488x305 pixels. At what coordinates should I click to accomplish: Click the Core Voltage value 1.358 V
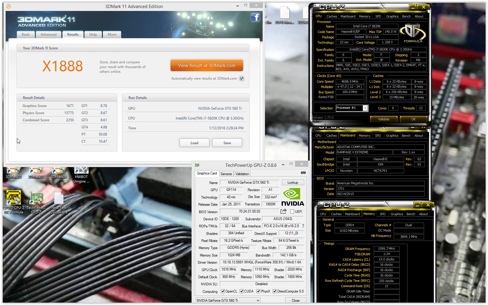click(387, 42)
